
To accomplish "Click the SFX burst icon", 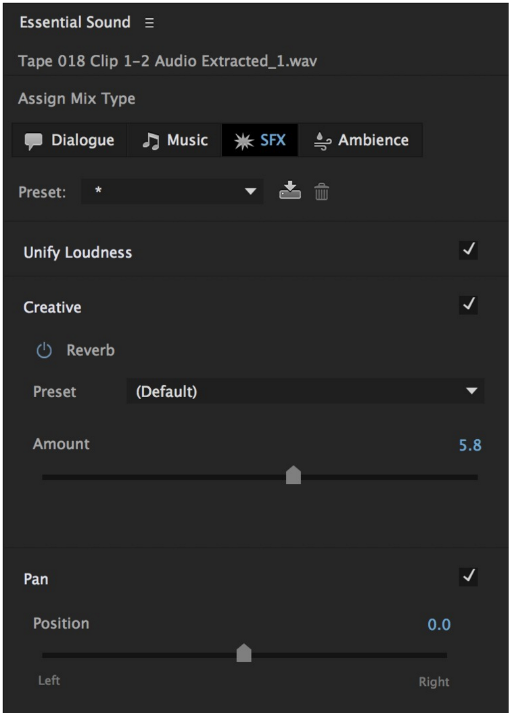I will [x=240, y=140].
